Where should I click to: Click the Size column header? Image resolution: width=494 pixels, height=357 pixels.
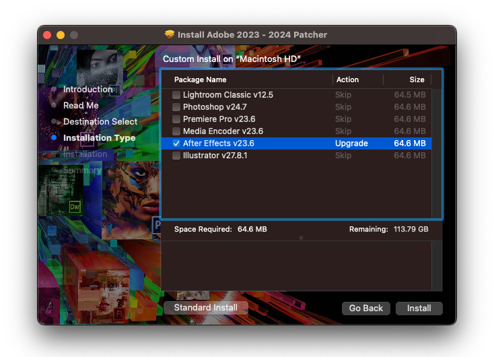(x=417, y=79)
